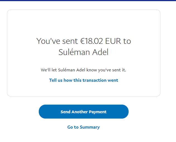Screen dimensions: 176x142
Task: Click the Send Another Payment button
Action: click(x=83, y=112)
